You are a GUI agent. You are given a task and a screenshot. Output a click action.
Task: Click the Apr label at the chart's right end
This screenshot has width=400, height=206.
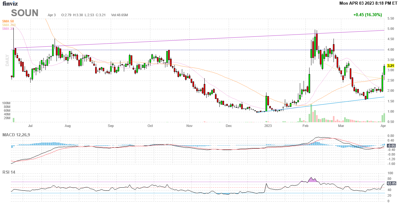383,126
